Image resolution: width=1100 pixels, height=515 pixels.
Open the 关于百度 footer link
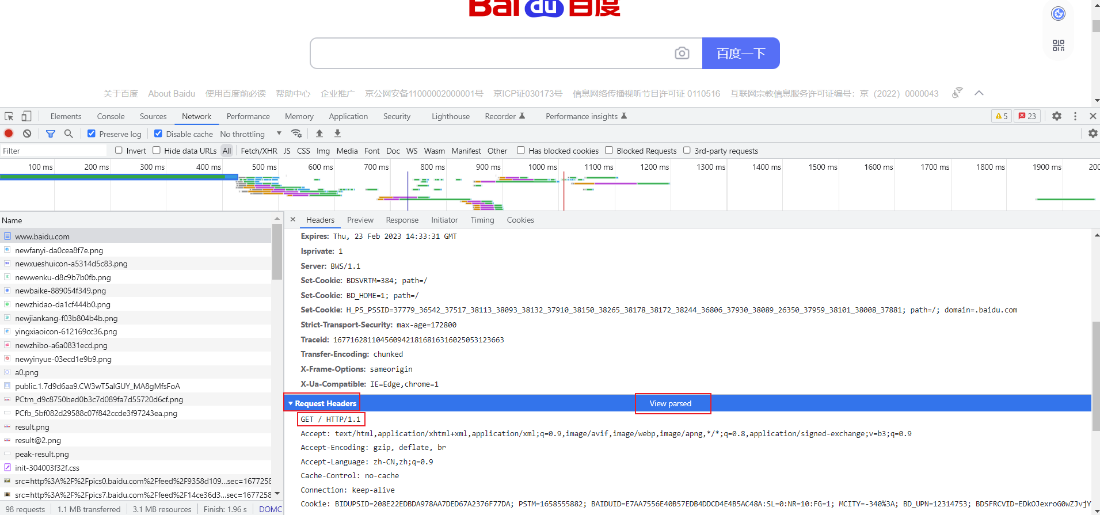(x=121, y=93)
